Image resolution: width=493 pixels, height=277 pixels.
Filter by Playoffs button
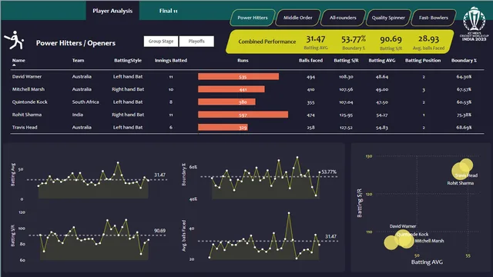(x=196, y=41)
